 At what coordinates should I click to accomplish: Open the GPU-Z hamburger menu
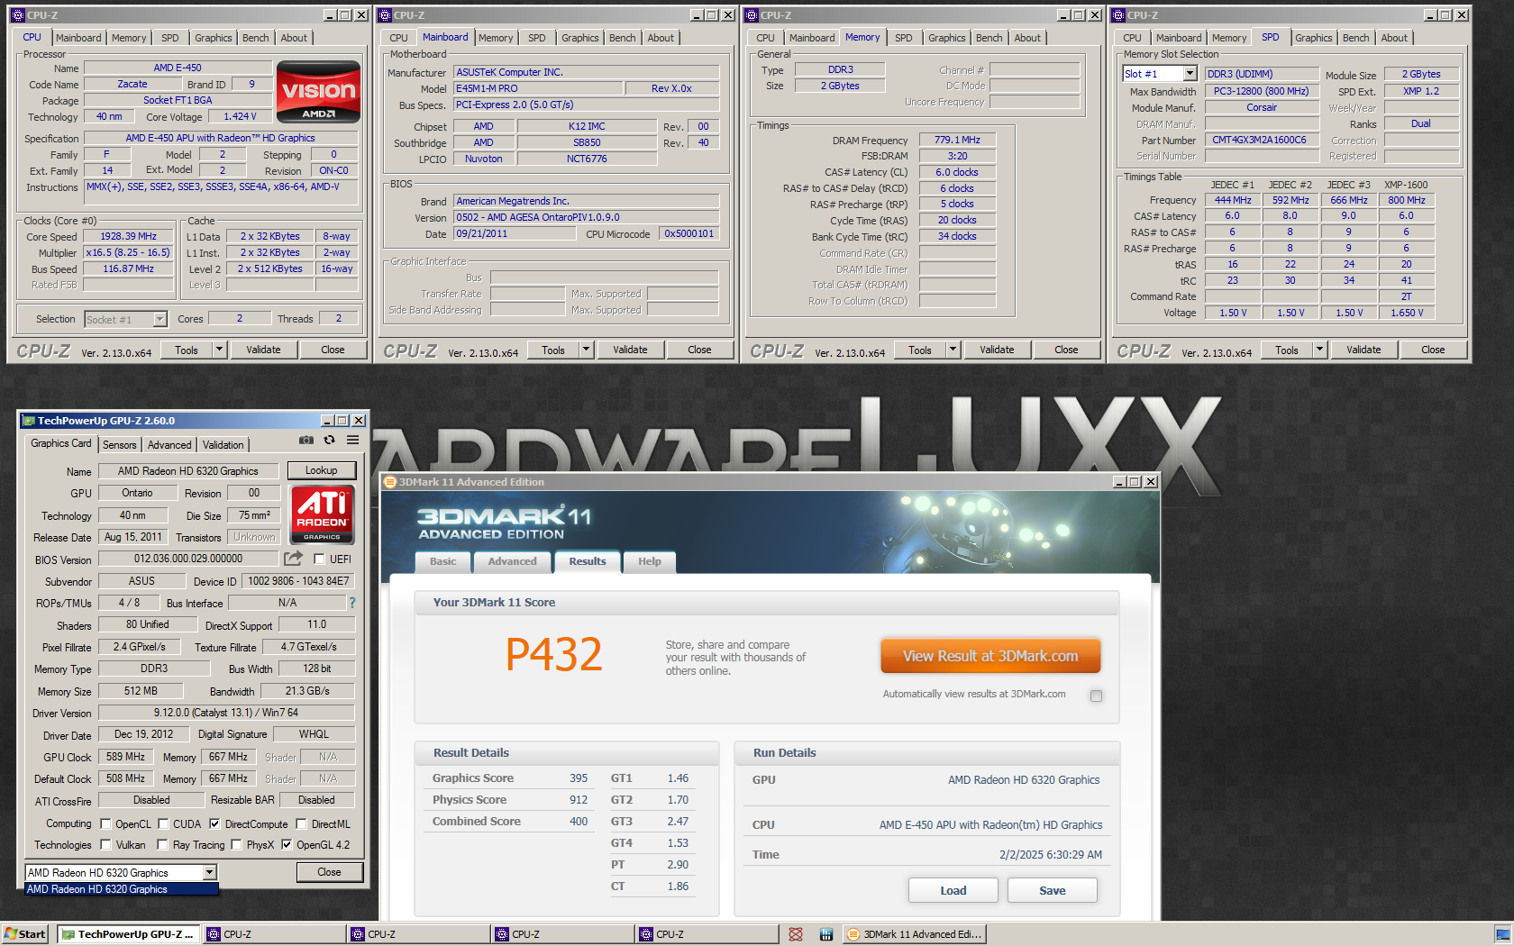pyautogui.click(x=353, y=440)
